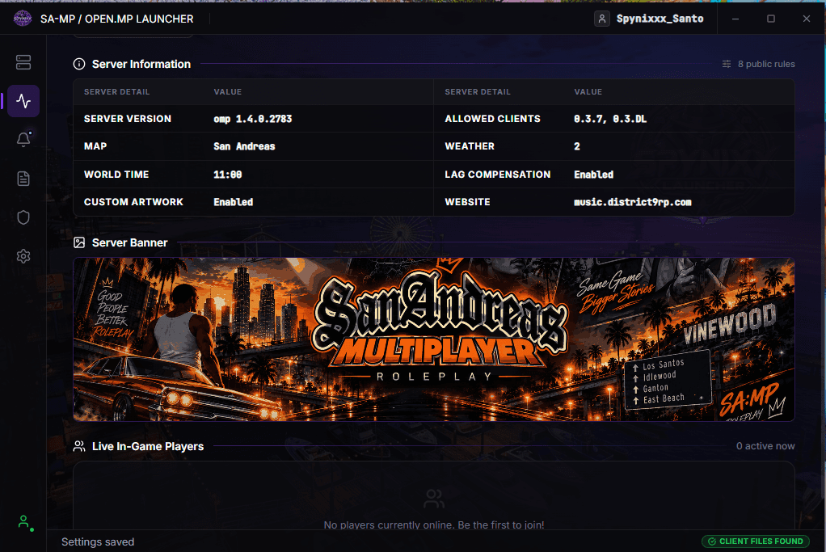The image size is (826, 552).
Task: Click the 0 active now counter
Action: pos(765,446)
